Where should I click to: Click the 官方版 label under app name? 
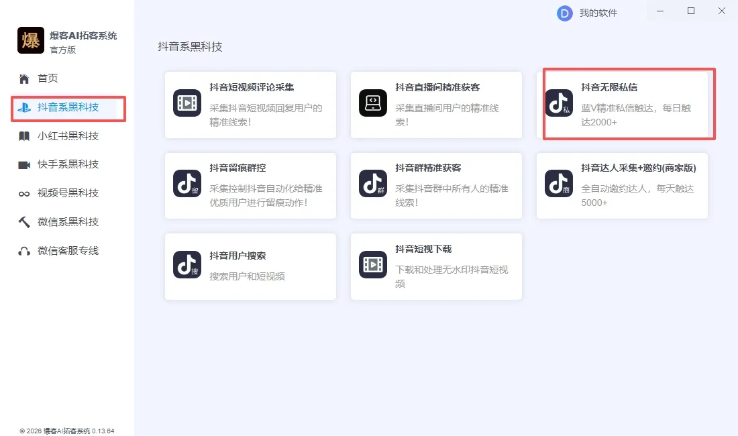point(63,50)
